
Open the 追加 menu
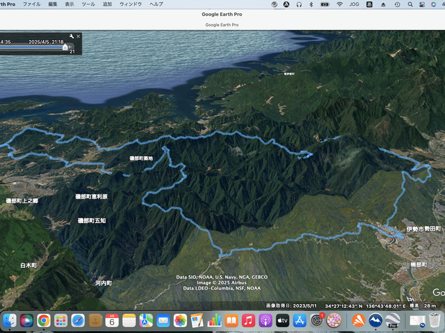(107, 4)
